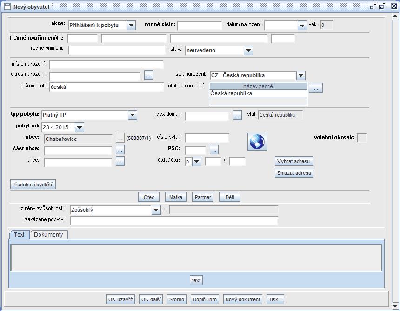Screen dimensions: 400x311
Task: Expand the stav dropdown
Action: point(248,51)
